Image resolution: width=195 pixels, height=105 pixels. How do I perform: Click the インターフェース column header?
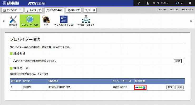coord(123,81)
